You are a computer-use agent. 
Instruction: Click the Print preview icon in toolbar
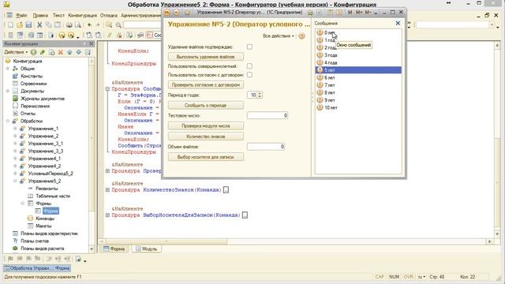(x=77, y=24)
